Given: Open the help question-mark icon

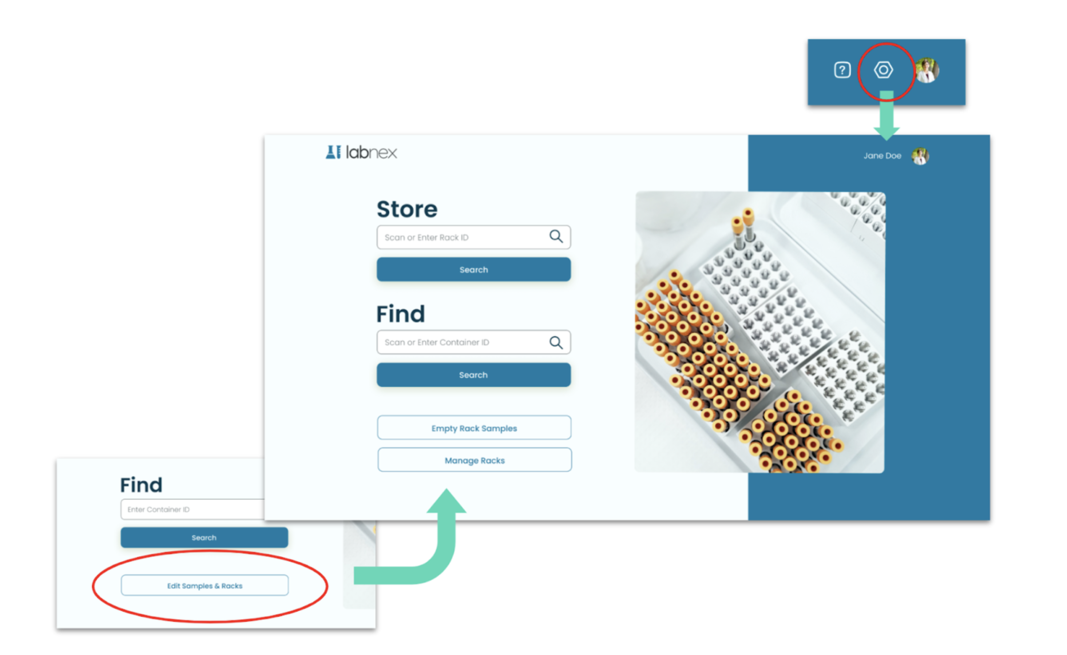Looking at the screenshot, I should (842, 70).
